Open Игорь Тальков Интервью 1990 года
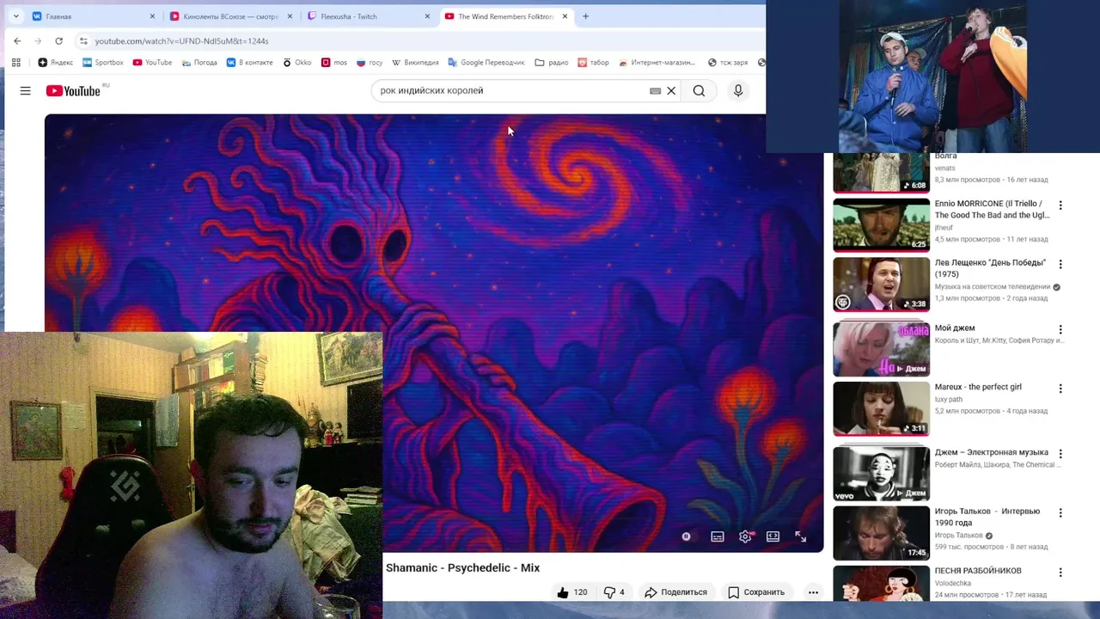 (881, 533)
